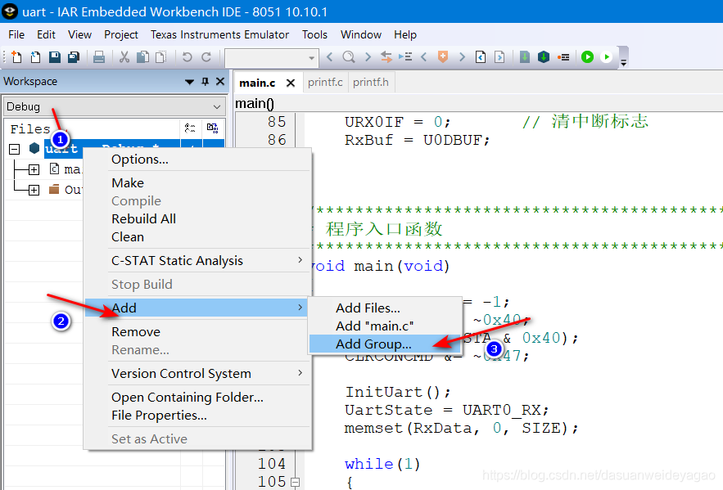The height and width of the screenshot is (490, 723).
Task: Open Workspace panel dropdown arrow
Action: (189, 82)
